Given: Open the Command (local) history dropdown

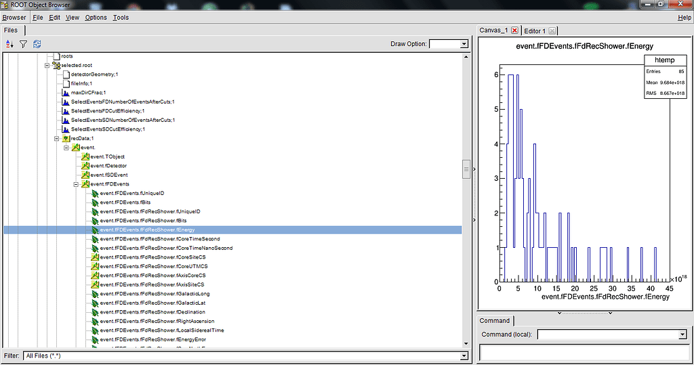Looking at the screenshot, I should [682, 335].
